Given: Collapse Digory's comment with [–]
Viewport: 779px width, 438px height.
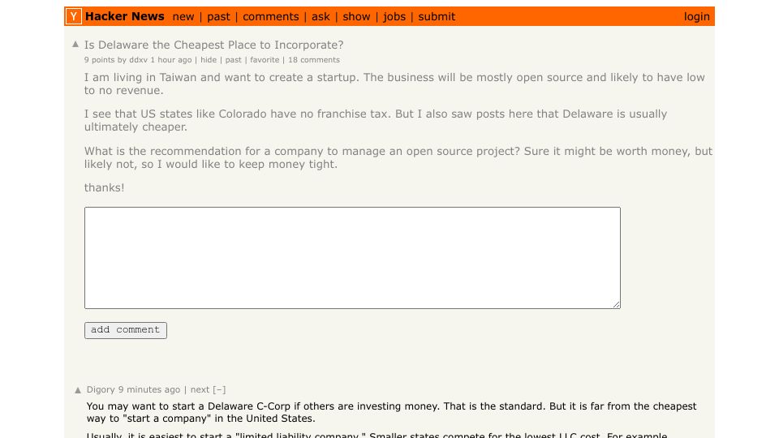Looking at the screenshot, I should click(x=220, y=390).
